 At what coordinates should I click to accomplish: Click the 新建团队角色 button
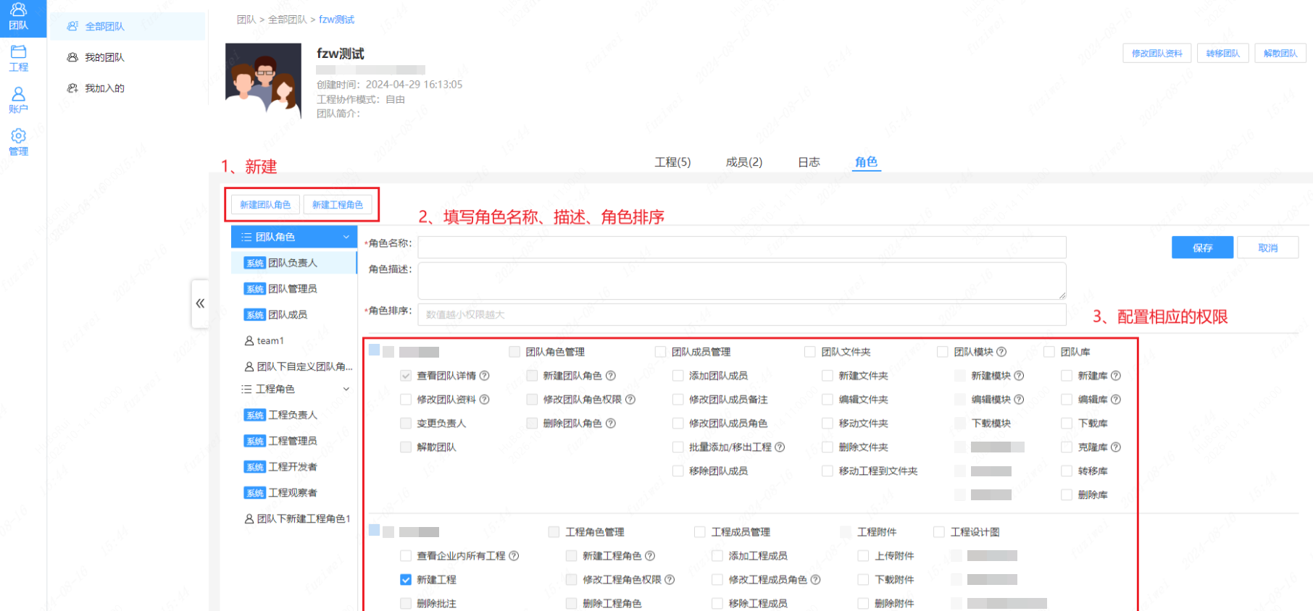coord(265,205)
